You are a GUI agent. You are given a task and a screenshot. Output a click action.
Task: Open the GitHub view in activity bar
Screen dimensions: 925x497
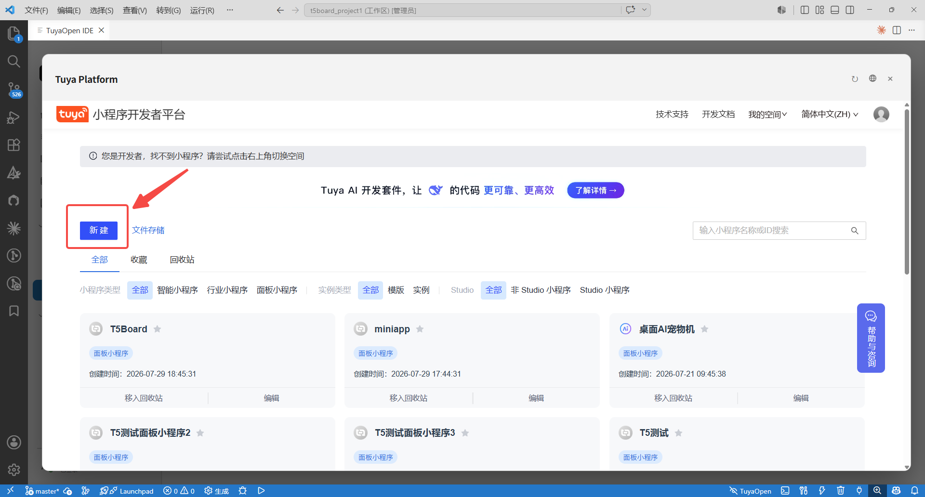[13, 200]
